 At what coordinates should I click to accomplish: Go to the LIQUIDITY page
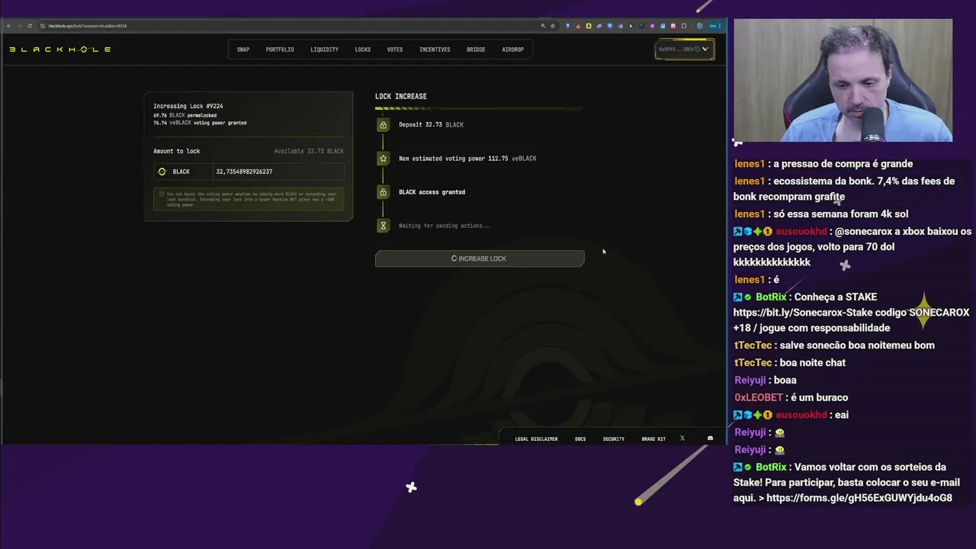click(x=324, y=50)
